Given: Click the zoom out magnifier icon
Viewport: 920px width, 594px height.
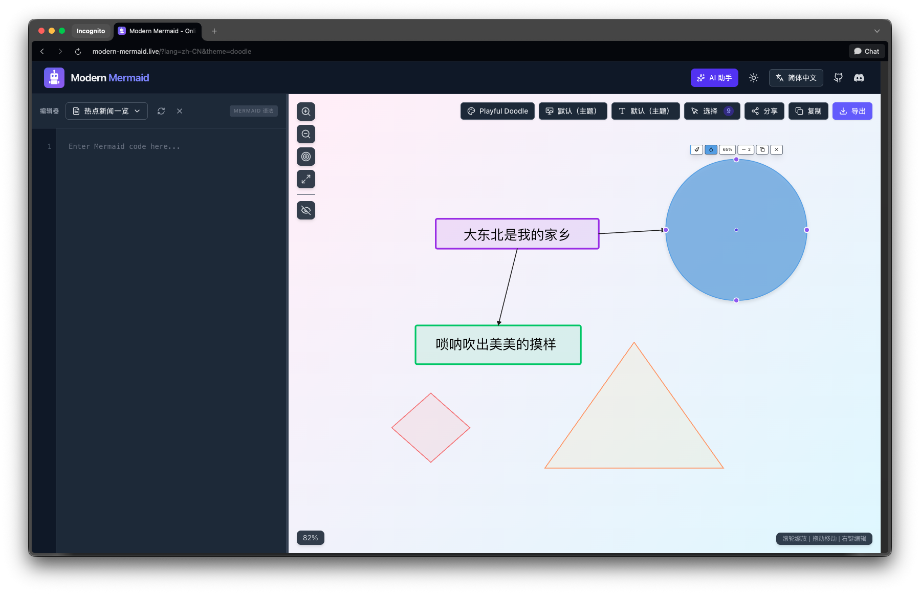Looking at the screenshot, I should pyautogui.click(x=306, y=134).
